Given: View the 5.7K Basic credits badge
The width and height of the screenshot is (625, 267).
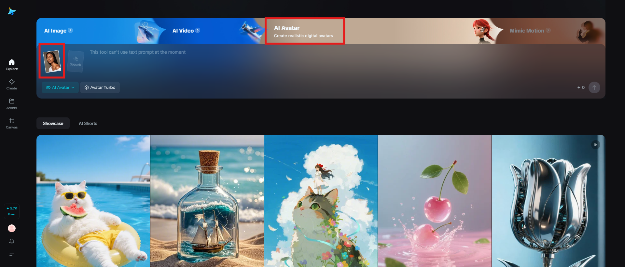Looking at the screenshot, I should point(12,211).
